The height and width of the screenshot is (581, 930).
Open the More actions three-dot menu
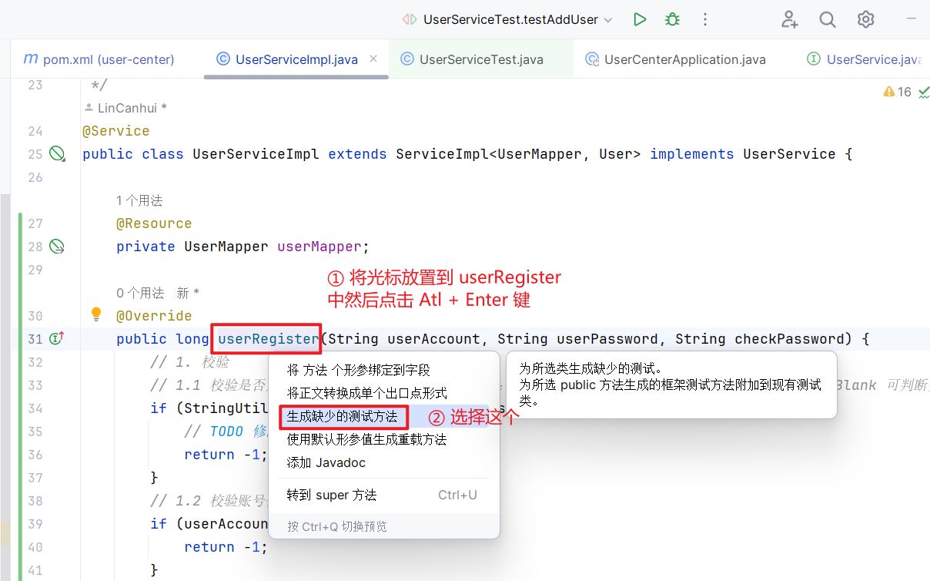(706, 19)
